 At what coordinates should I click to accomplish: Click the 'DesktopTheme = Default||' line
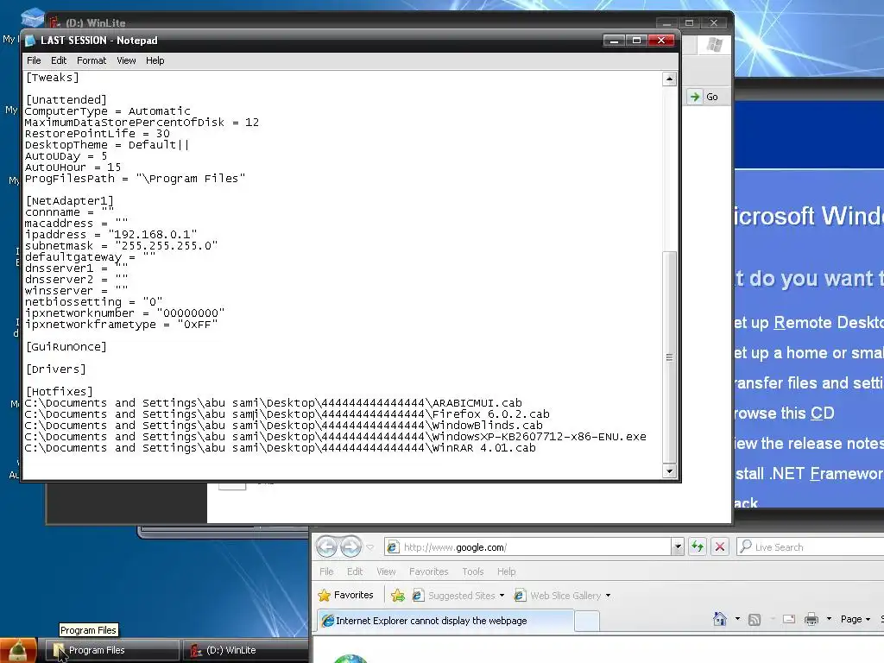pos(107,145)
